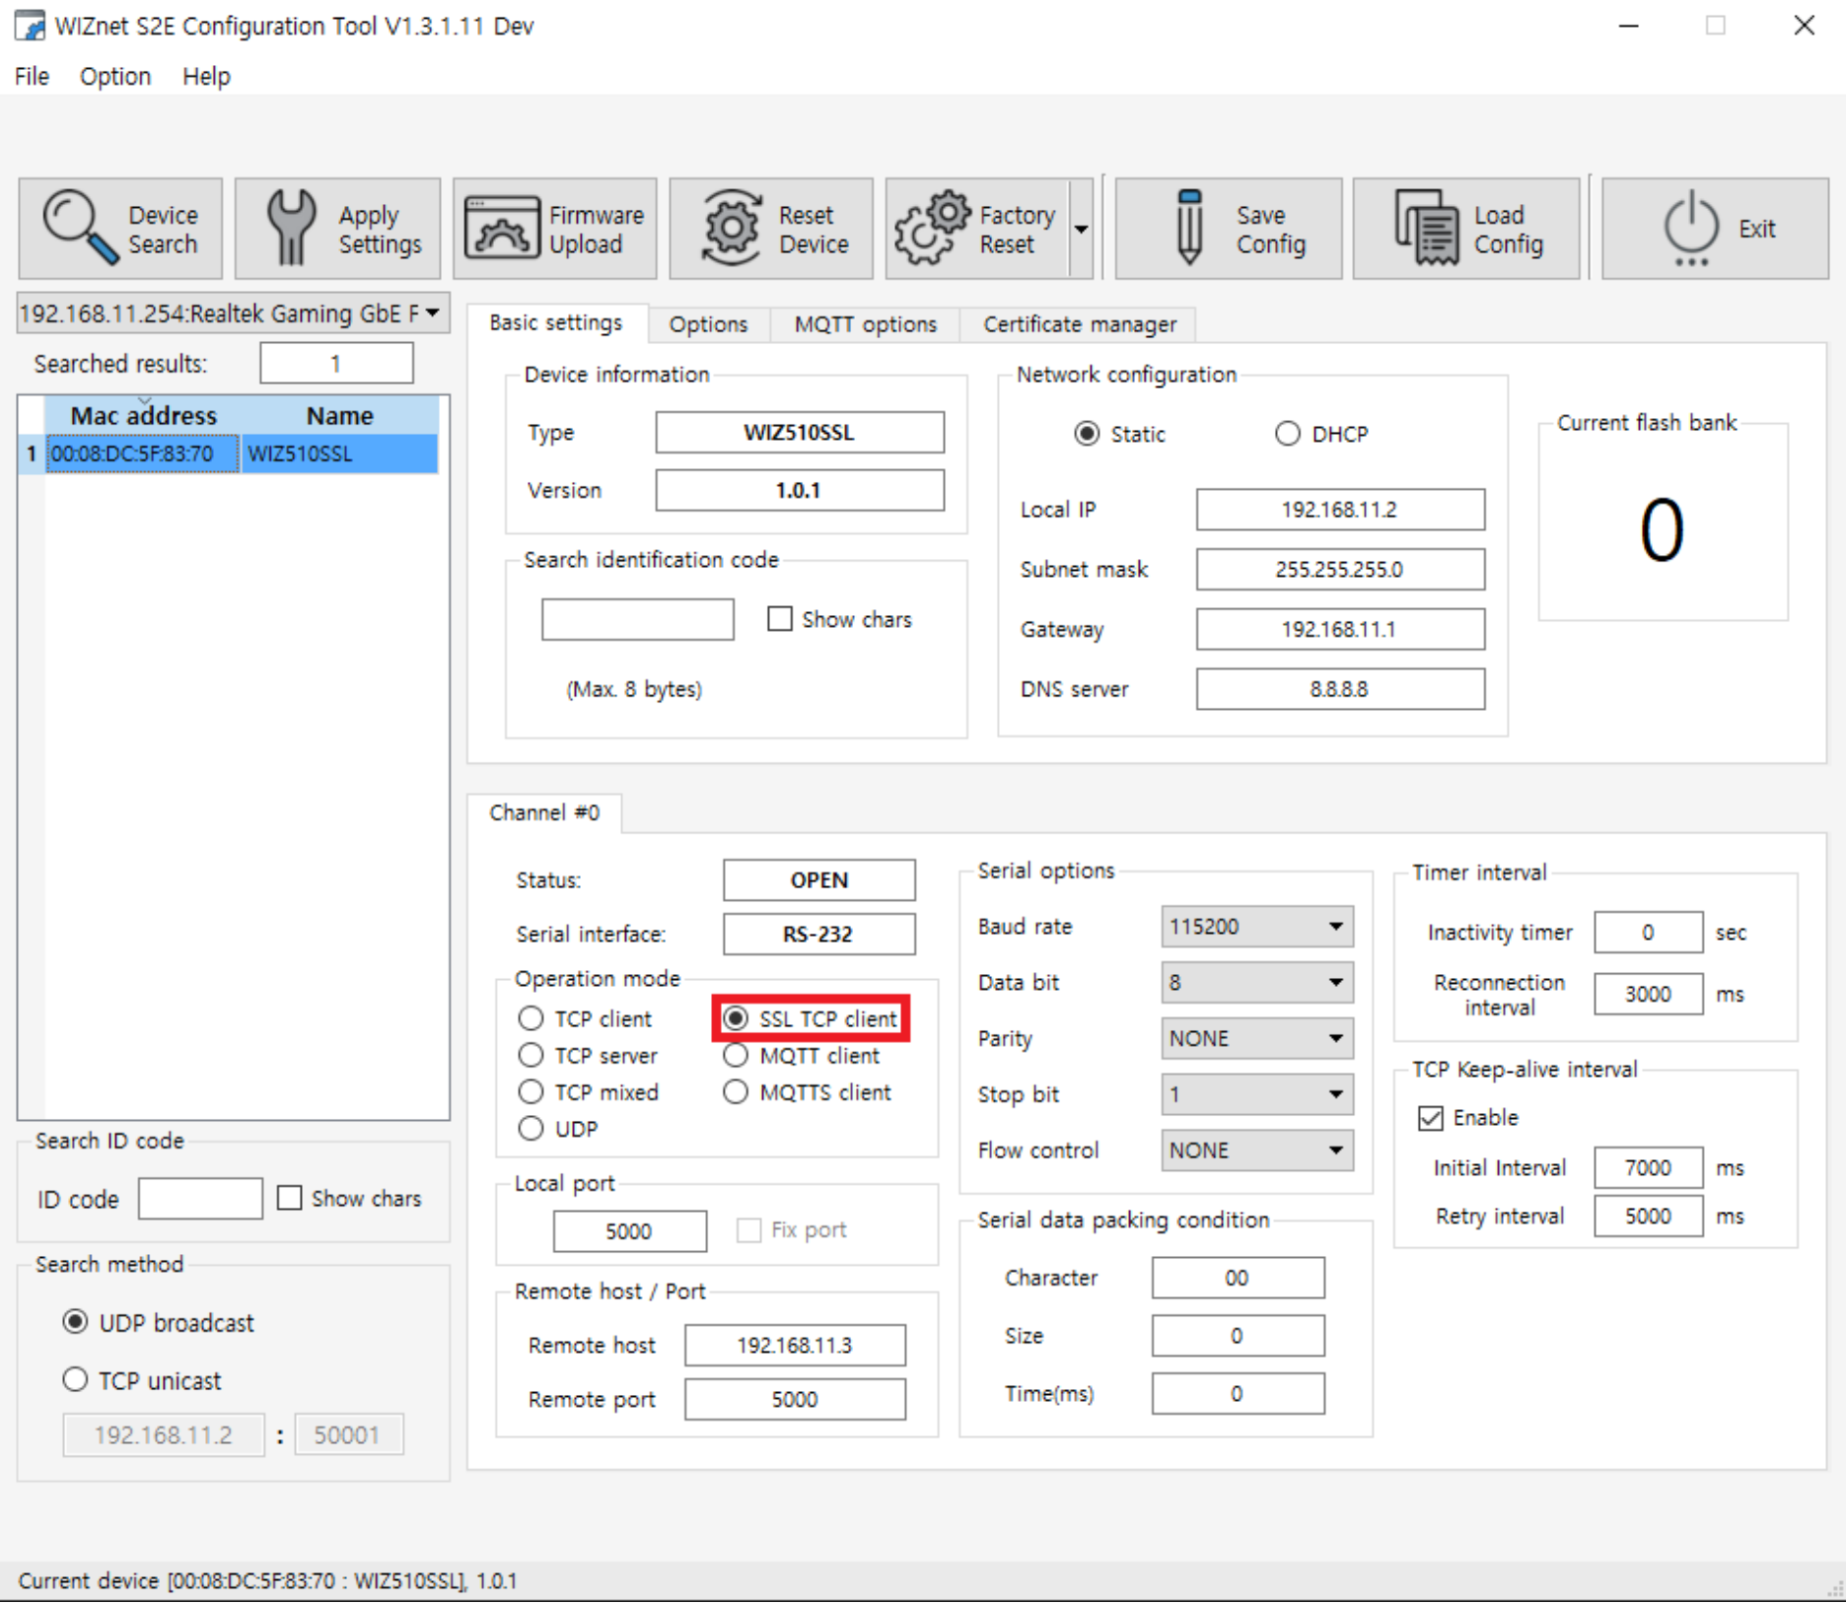Click the Remote port field
The width and height of the screenshot is (1846, 1603).
[x=795, y=1400]
